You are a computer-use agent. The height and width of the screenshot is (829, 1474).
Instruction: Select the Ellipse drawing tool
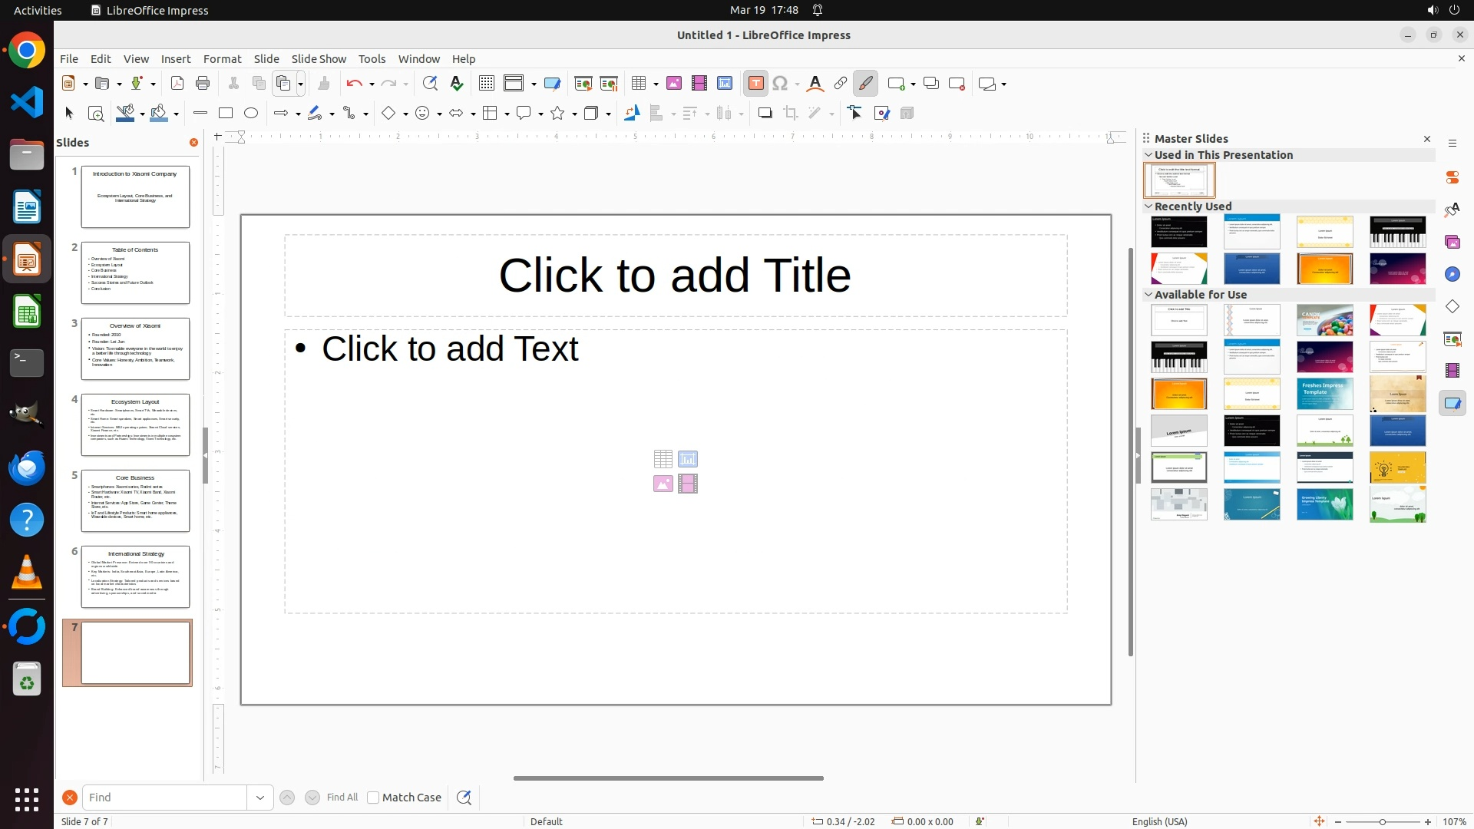coord(251,114)
